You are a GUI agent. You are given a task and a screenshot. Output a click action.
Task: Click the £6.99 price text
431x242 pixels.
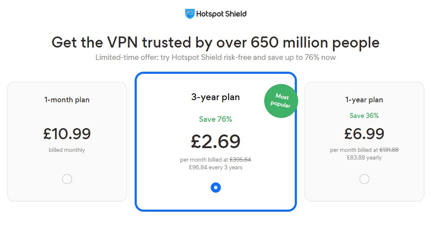(x=364, y=134)
